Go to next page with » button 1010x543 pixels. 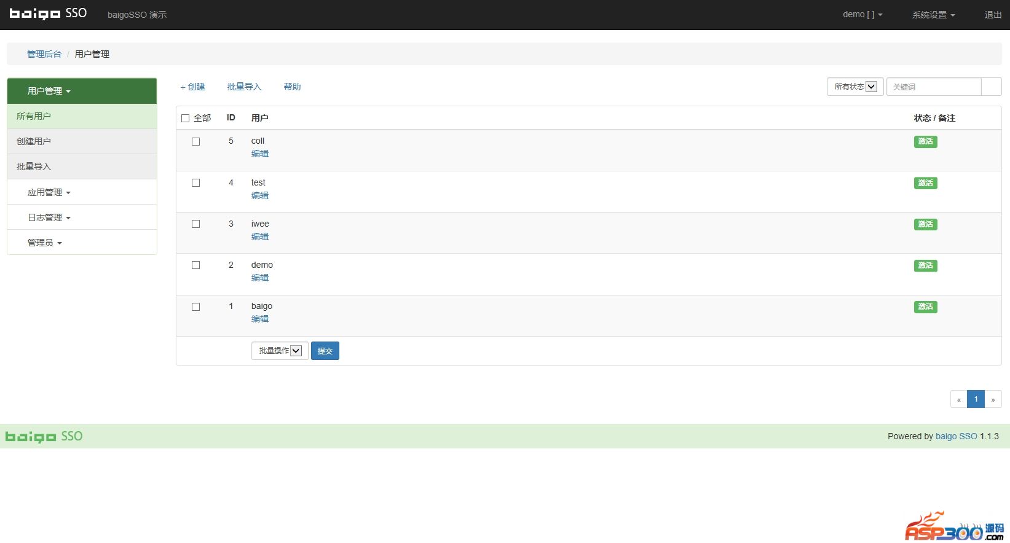(993, 399)
